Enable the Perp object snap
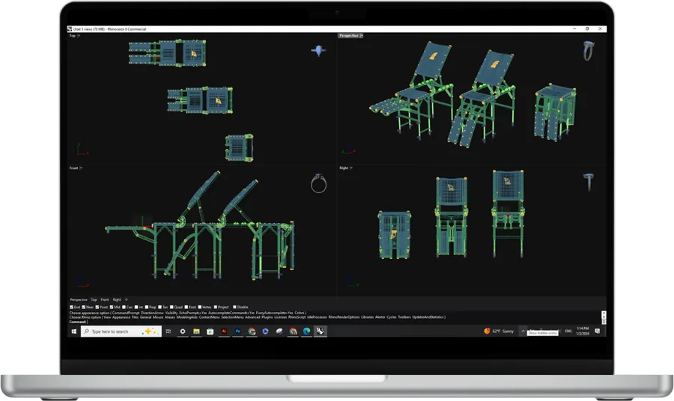Image resolution: width=674 pixels, height=401 pixels. pyautogui.click(x=147, y=307)
